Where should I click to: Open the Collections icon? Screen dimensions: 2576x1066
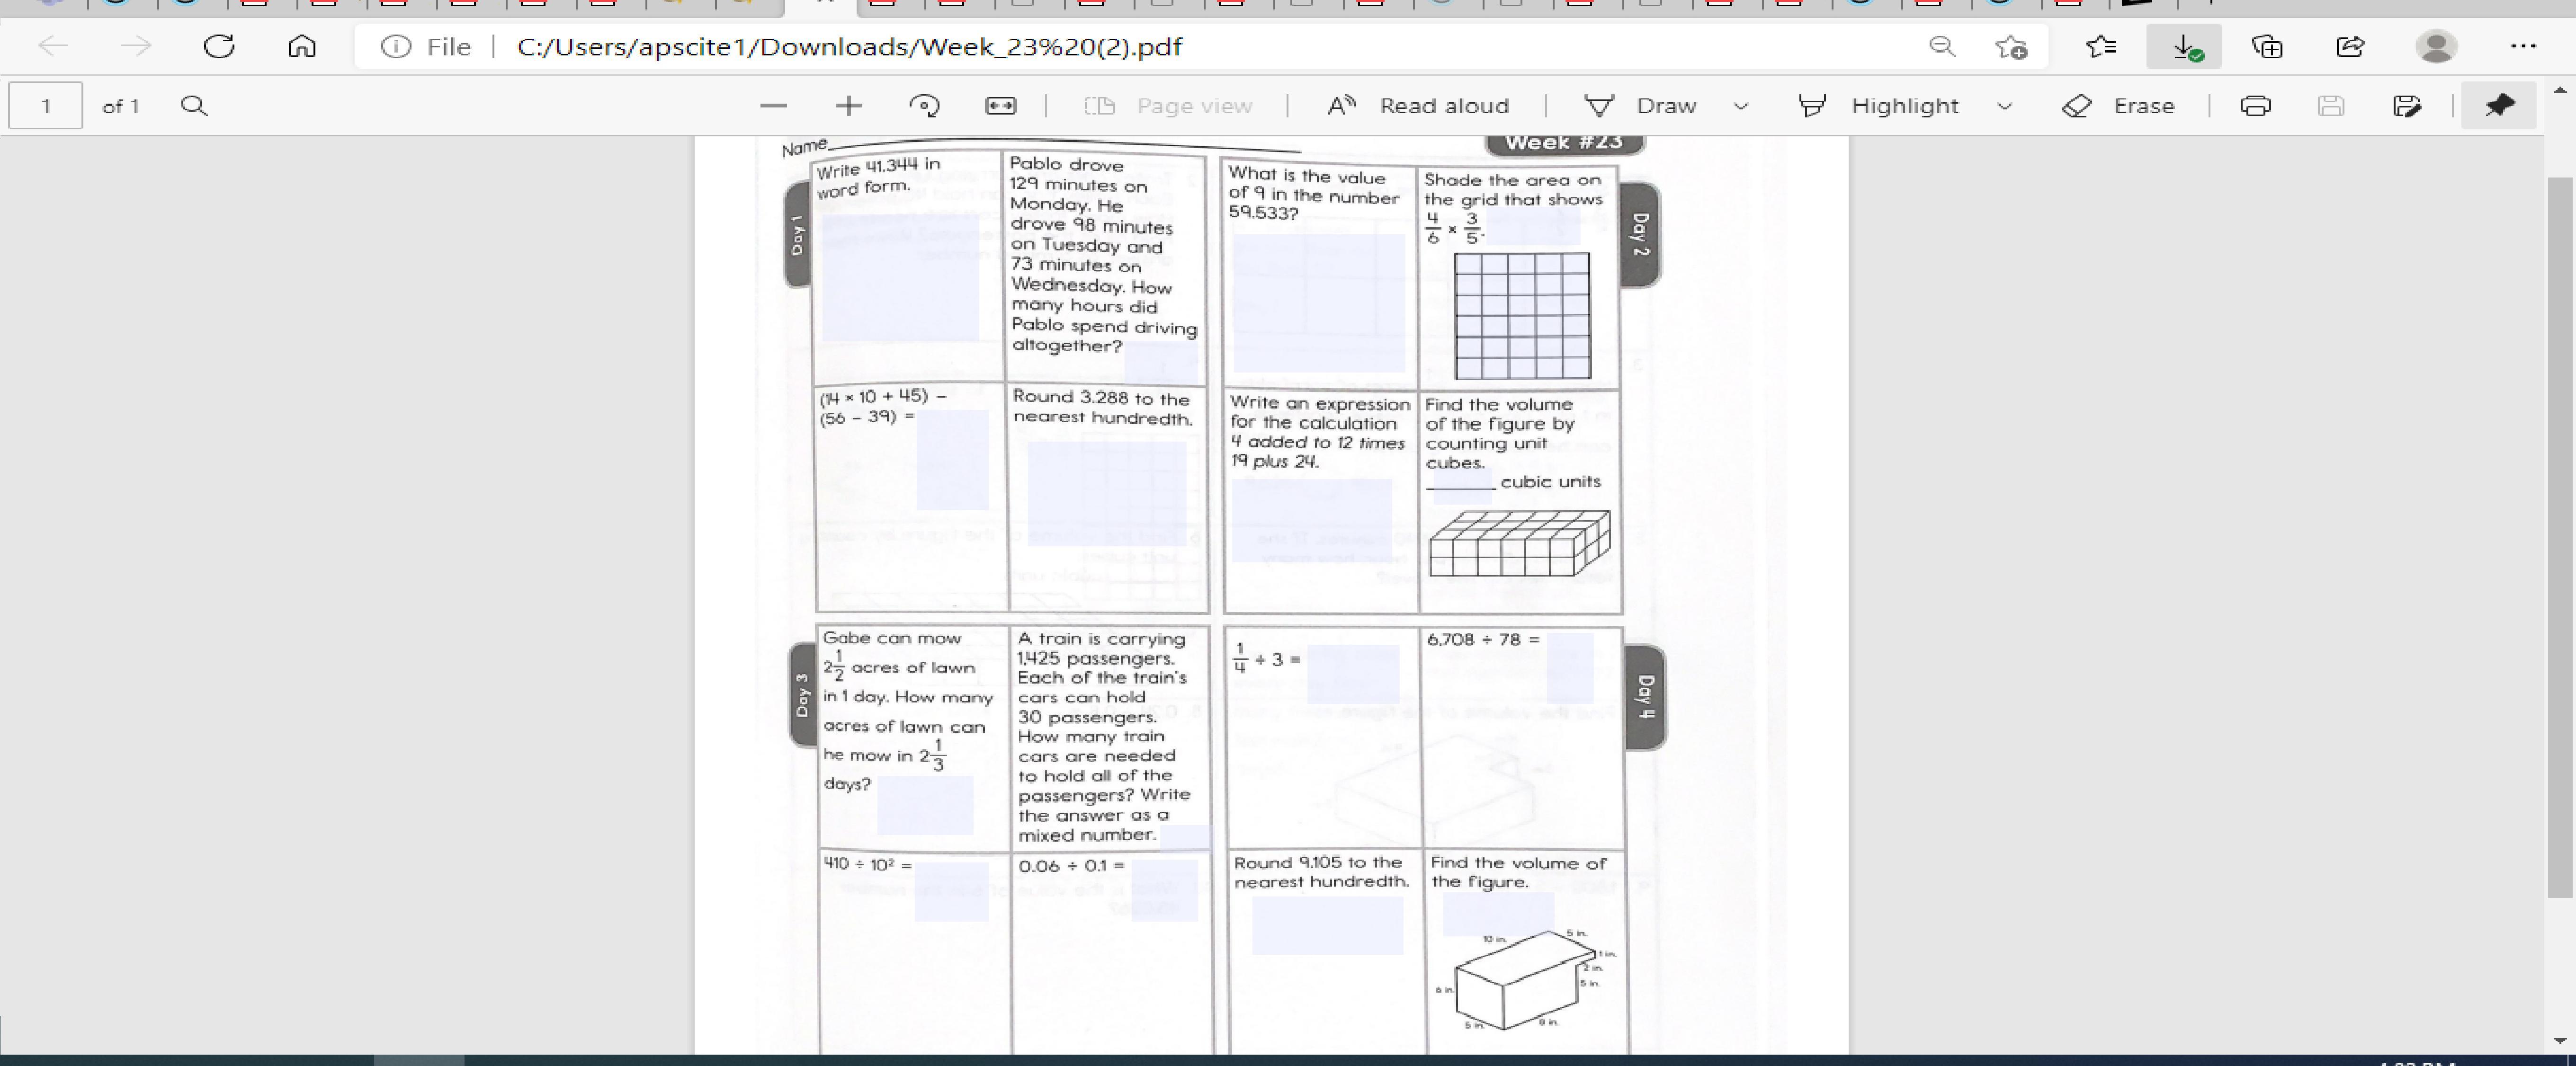tap(2267, 47)
